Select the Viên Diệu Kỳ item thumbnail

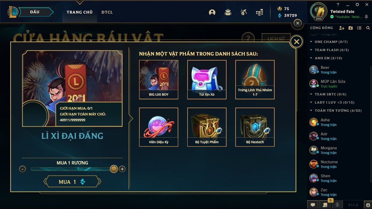(159, 127)
